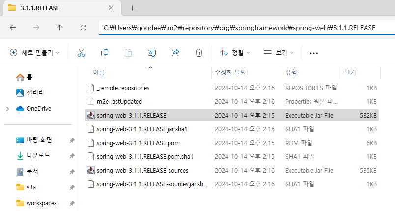
Task: Unpin workspaces using its pin icon
Action: [x=72, y=203]
